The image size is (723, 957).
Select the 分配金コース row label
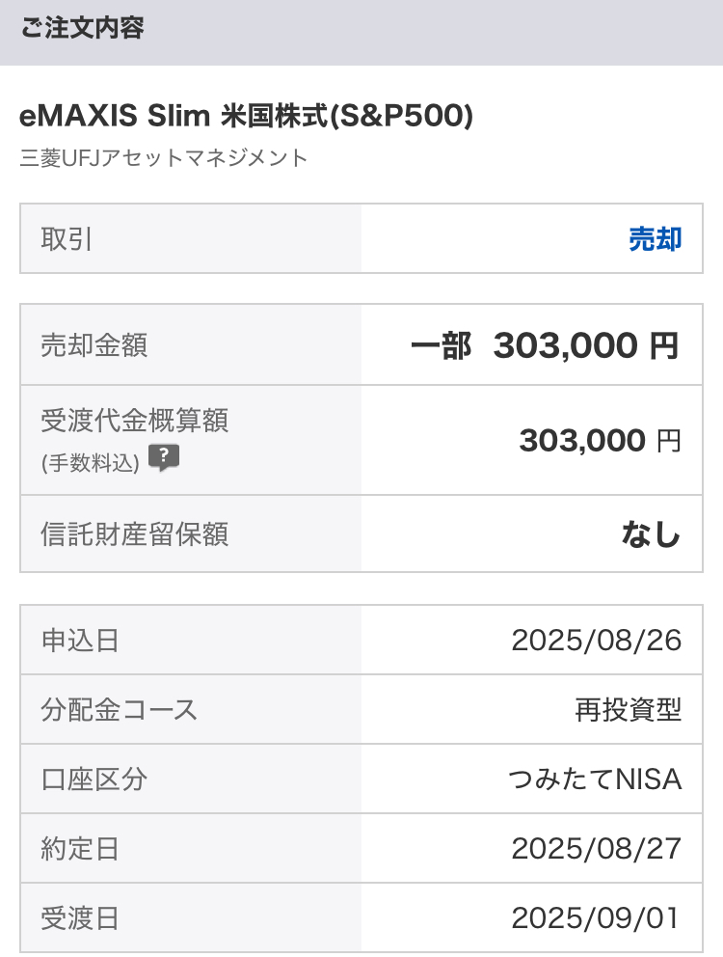pos(119,710)
